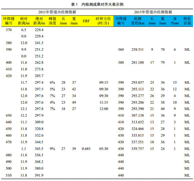Select the '2011年管道内检测数据' group header

click(x=57, y=12)
